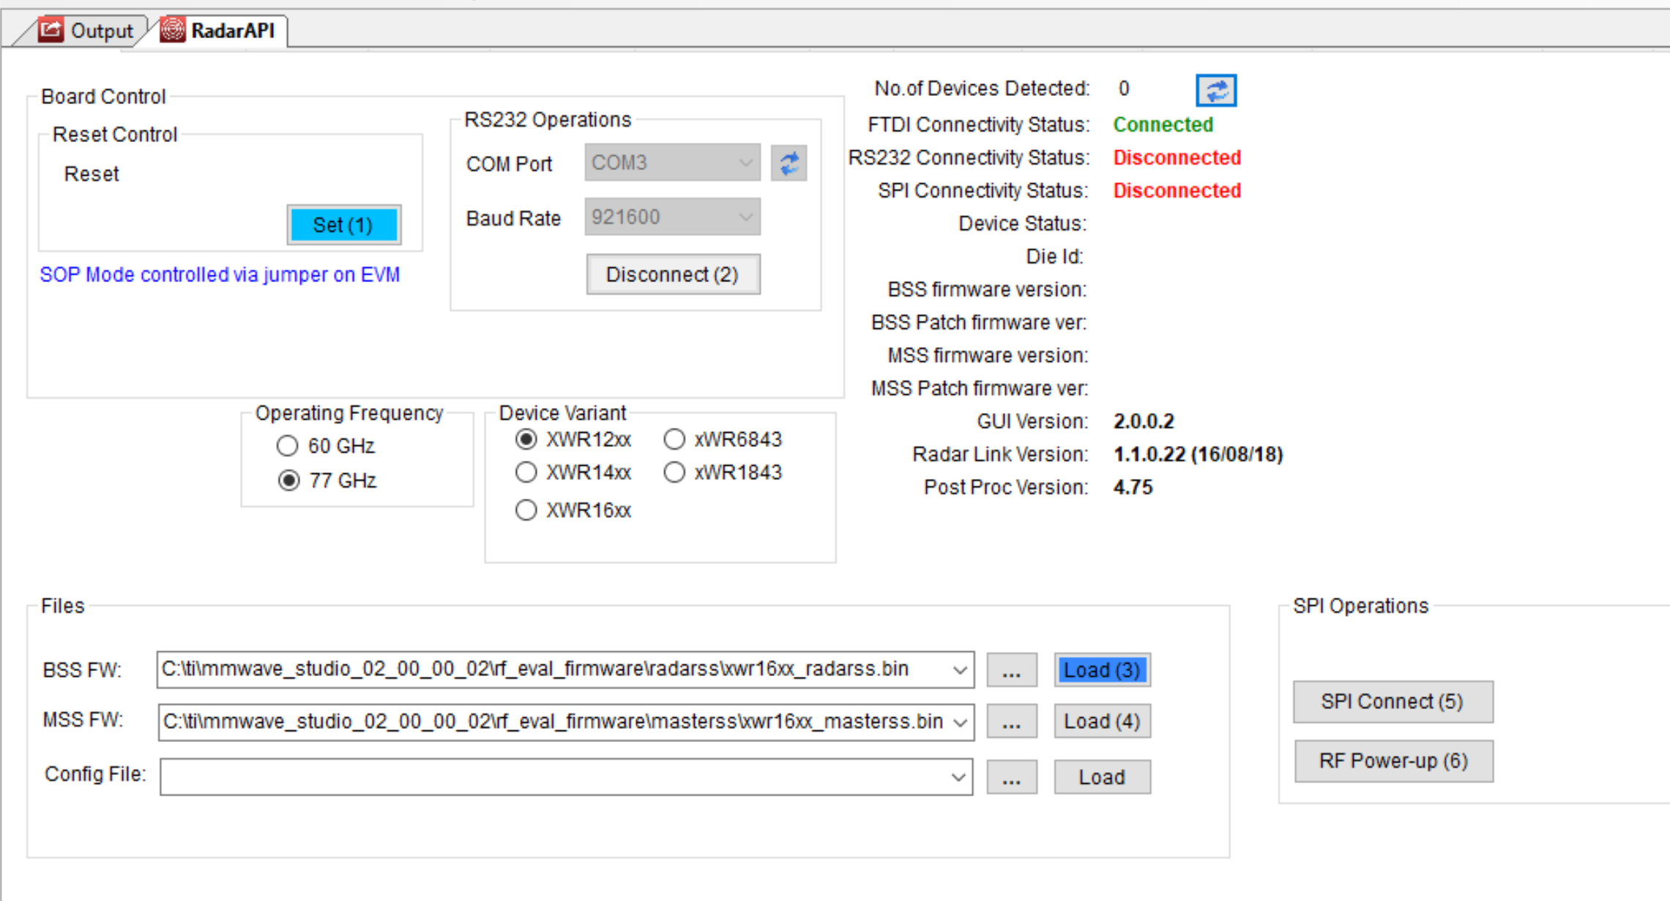This screenshot has width=1670, height=901.
Task: Click the RS232 'Disconnected' status text
Action: coord(1177,157)
